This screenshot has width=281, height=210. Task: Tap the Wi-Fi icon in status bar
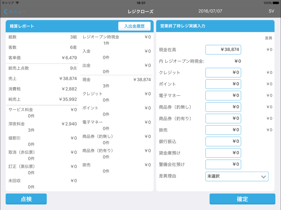click(17, 3)
